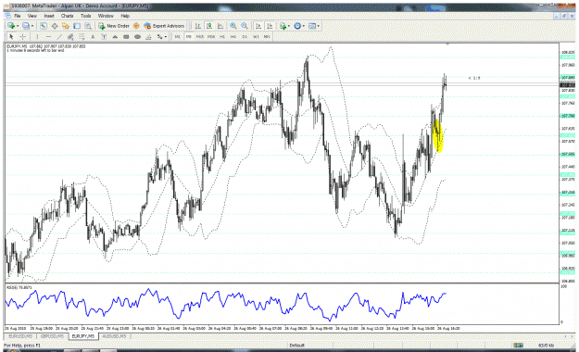Zoom in on the chart
Viewport: 579px width, 352px height.
click(233, 26)
